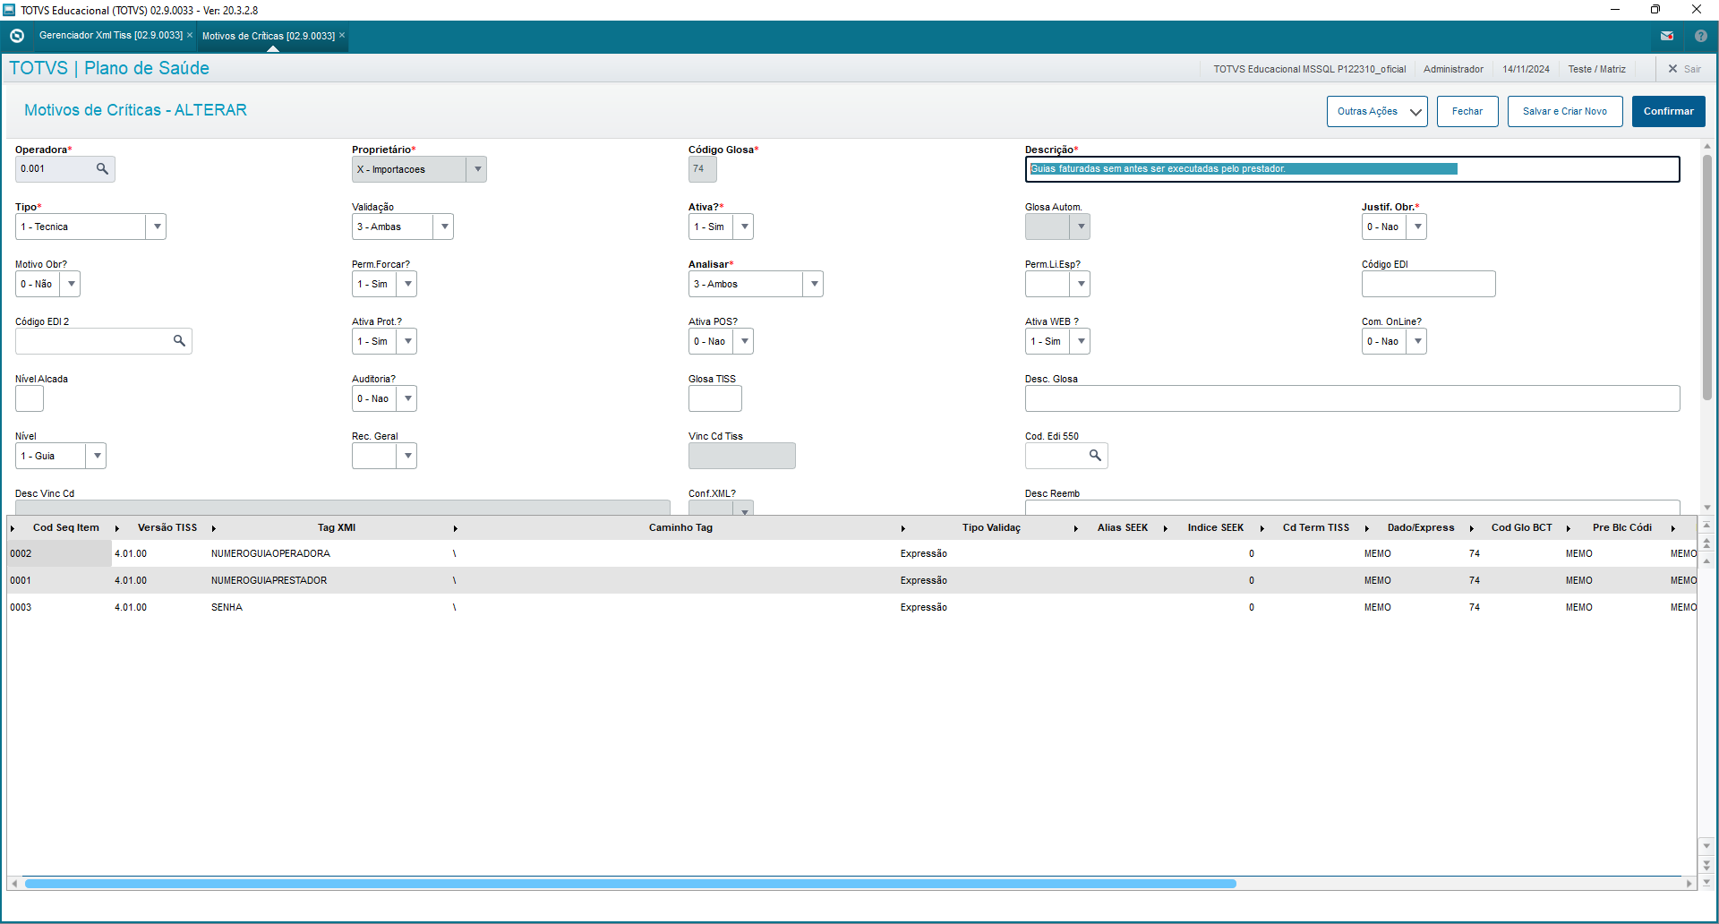Click the Código EDI input field
Image resolution: width=1719 pixels, height=924 pixels.
pos(1428,284)
